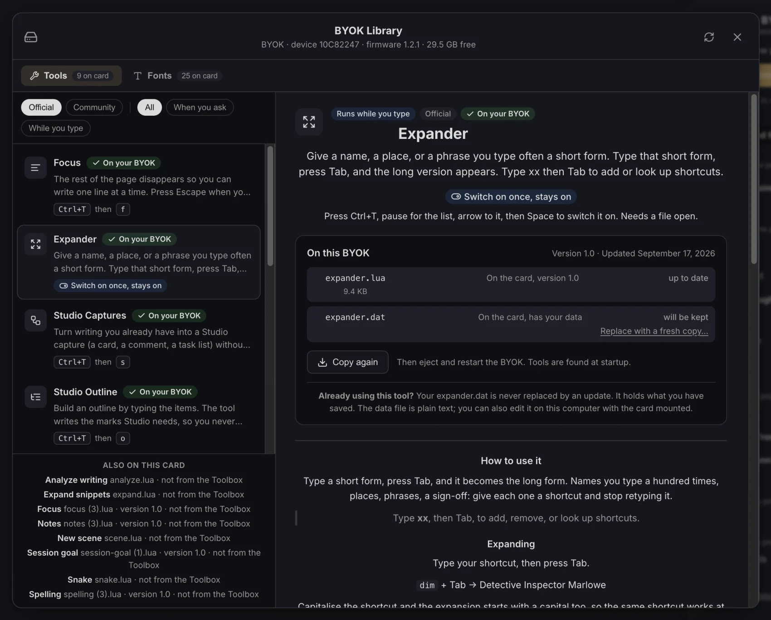The width and height of the screenshot is (771, 620).
Task: Click the Official badge in the detail pane
Action: point(438,114)
